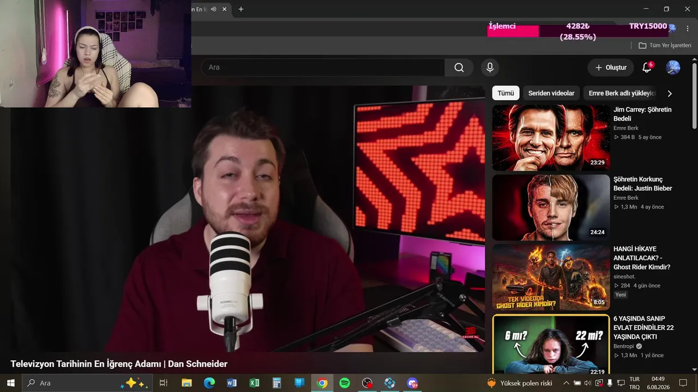Click the Yeni badge on Ghost Rider video
Image resolution: width=698 pixels, height=392 pixels.
[621, 295]
